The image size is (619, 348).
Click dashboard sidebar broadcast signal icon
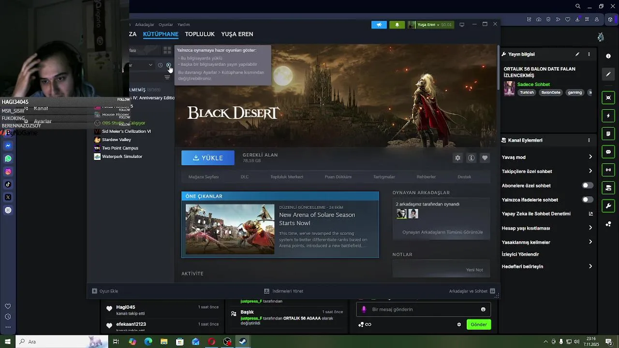click(x=608, y=170)
